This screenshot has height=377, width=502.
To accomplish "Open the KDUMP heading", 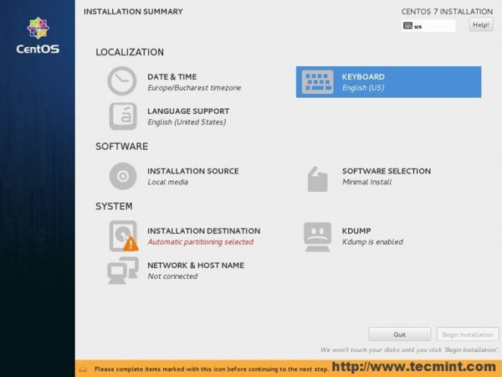I will tap(356, 231).
